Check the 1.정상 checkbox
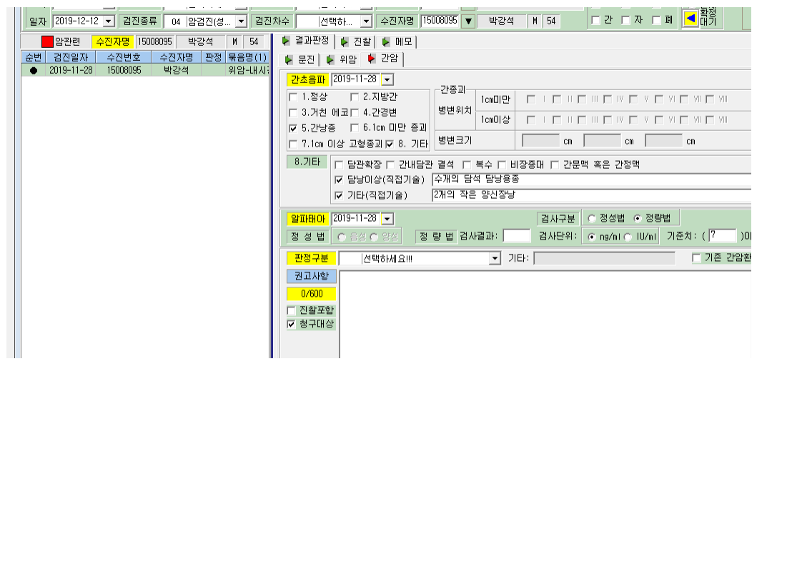Screen dimensions: 802x567 pyautogui.click(x=293, y=97)
